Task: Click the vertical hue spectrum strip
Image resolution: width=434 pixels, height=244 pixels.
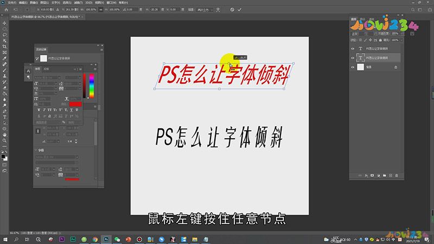Action: pos(91,86)
